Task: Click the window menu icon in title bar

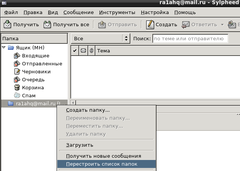Action: (4, 3)
